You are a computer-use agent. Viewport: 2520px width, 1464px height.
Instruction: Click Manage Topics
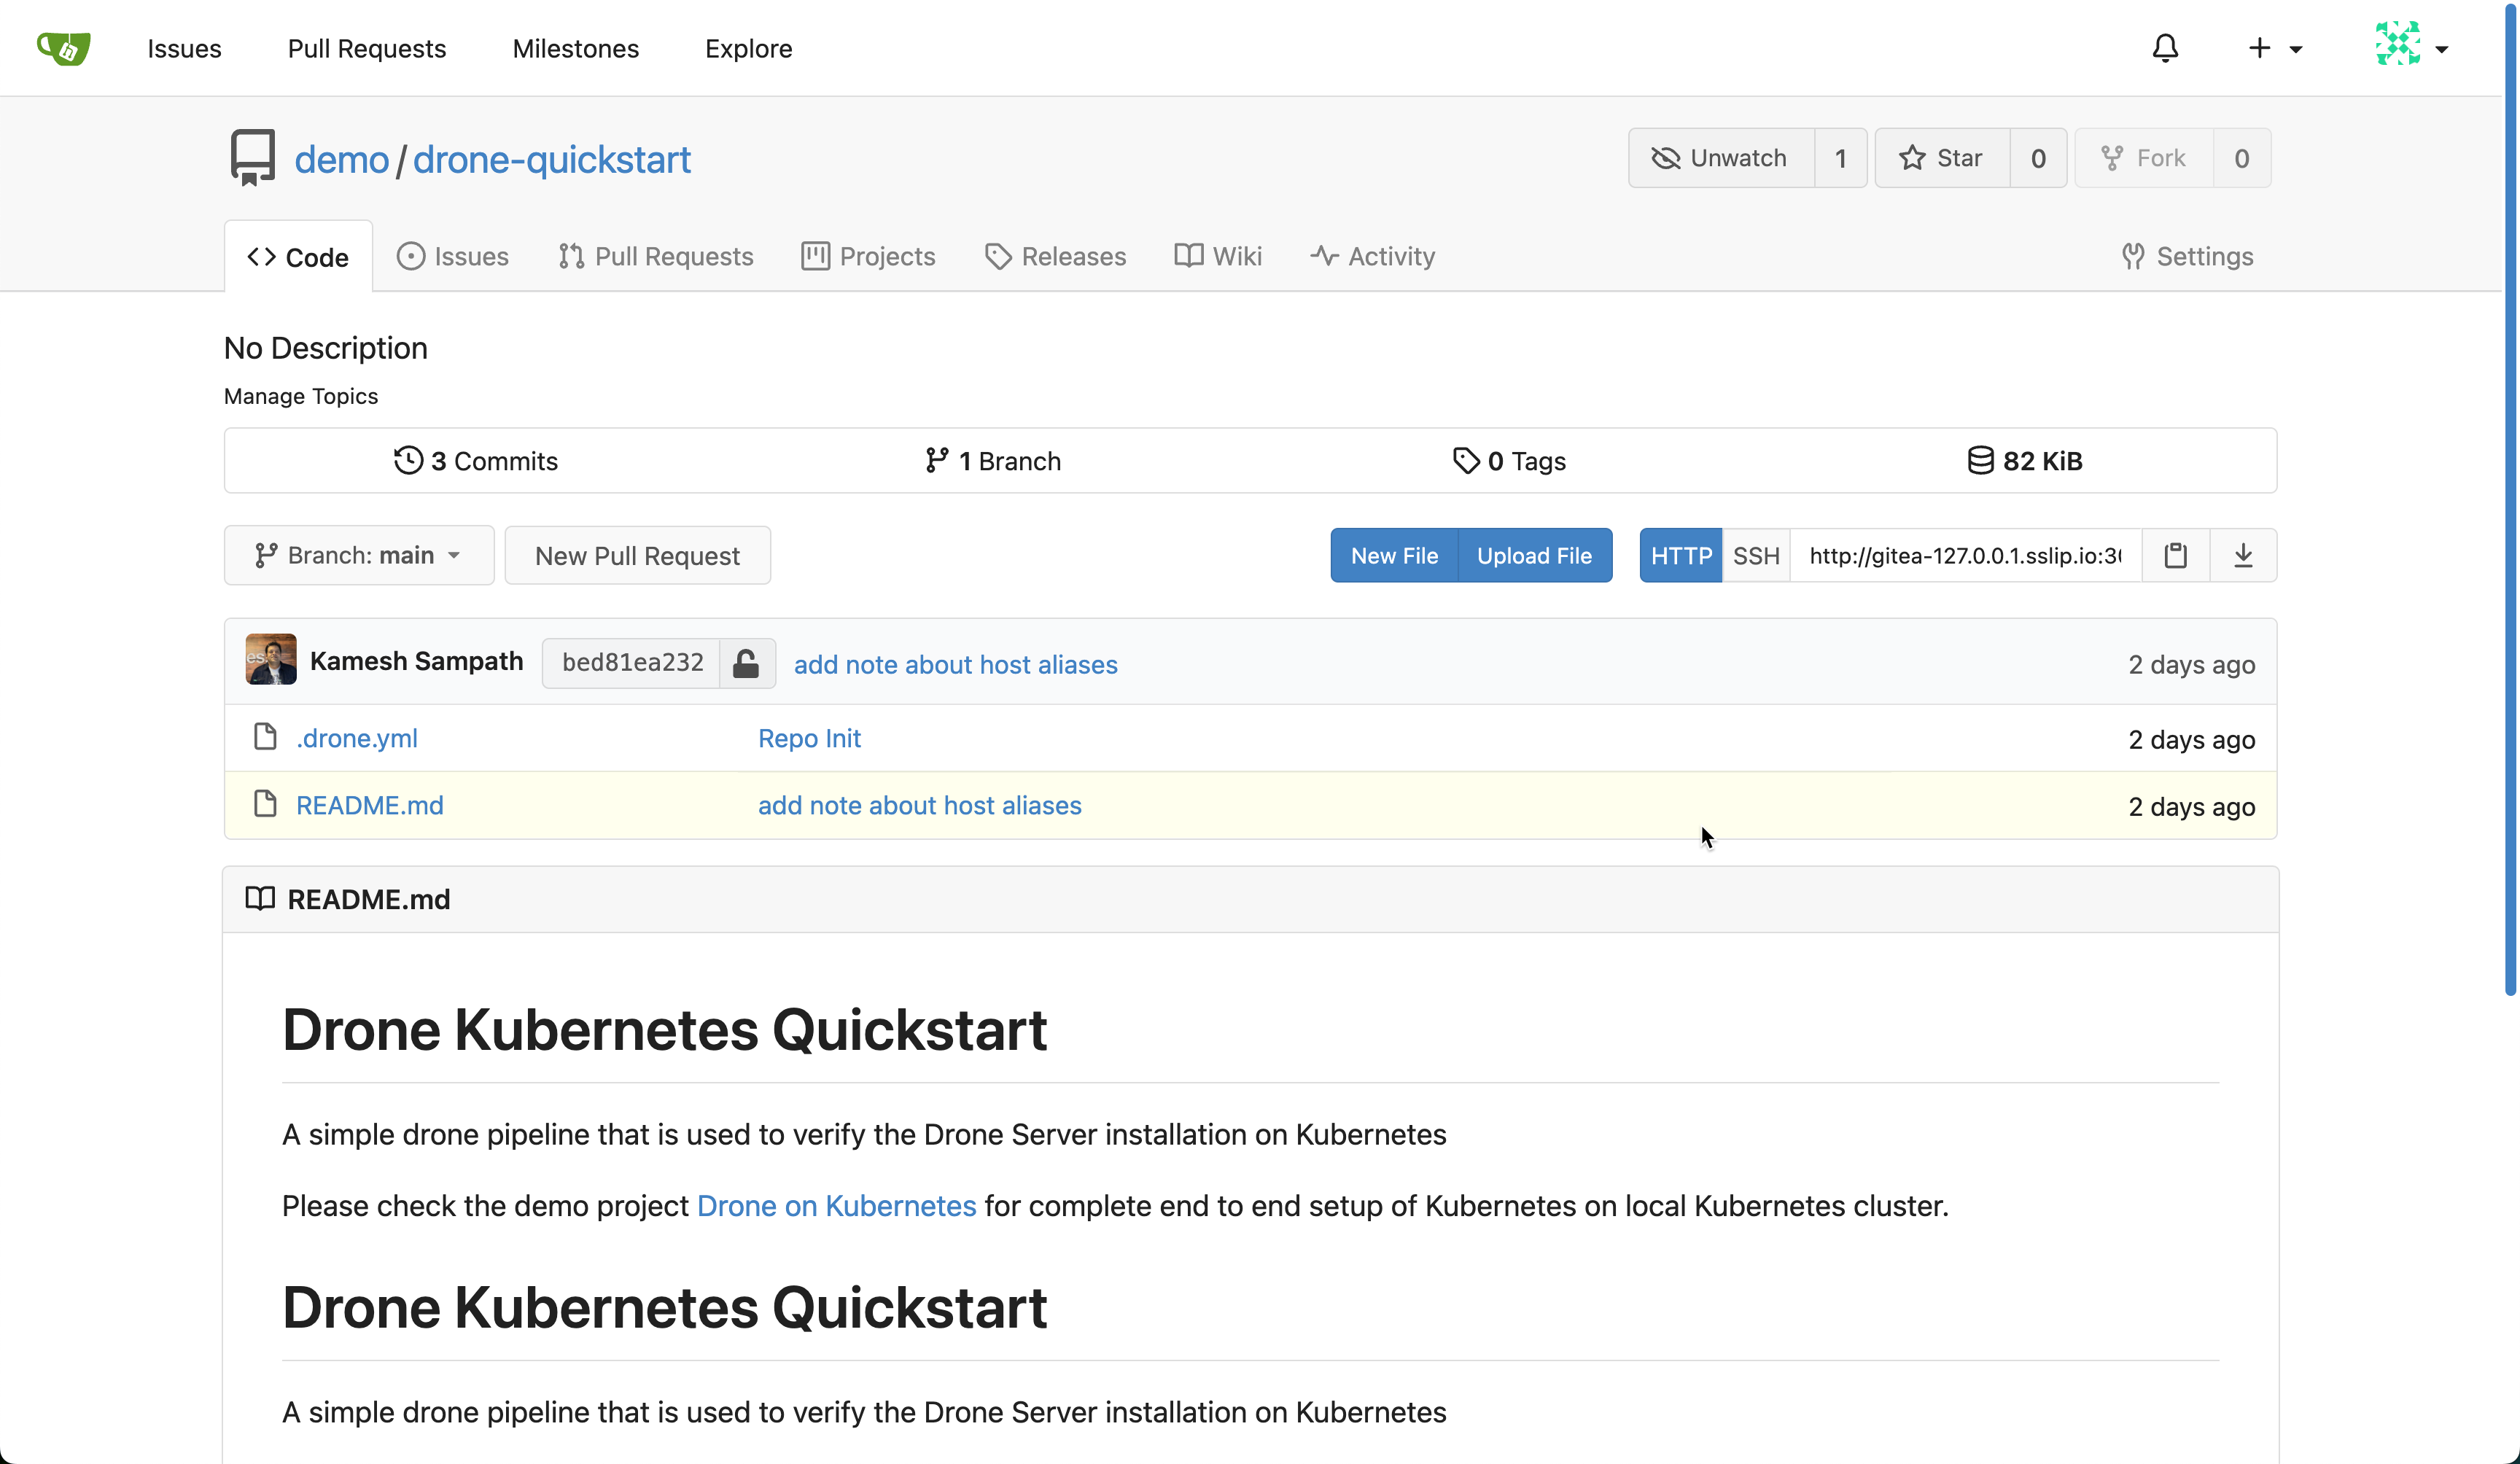click(x=301, y=396)
